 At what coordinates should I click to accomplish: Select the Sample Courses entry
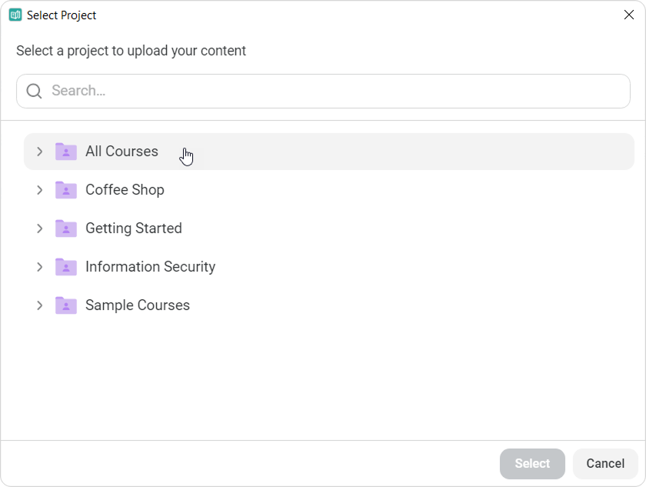(329, 305)
